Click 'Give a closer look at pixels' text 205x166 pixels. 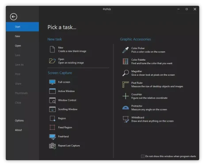click(153, 75)
